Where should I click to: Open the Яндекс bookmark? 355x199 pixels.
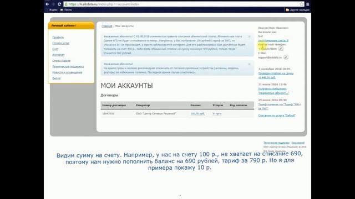click(52, 10)
